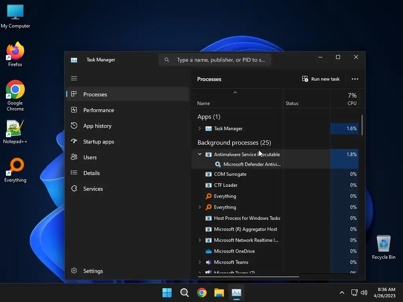Expand the second Everything process row
Image resolution: width=403 pixels, height=302 pixels.
tap(200, 207)
